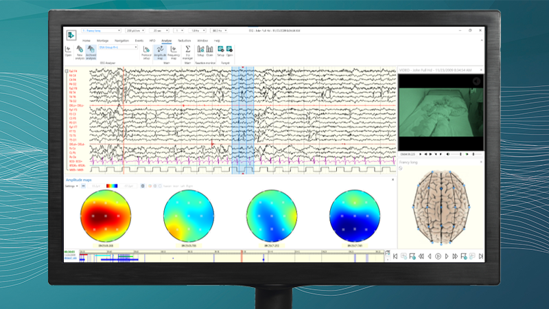Open the Montage ribbon tab
Image resolution: width=549 pixels, height=309 pixels.
(102, 41)
